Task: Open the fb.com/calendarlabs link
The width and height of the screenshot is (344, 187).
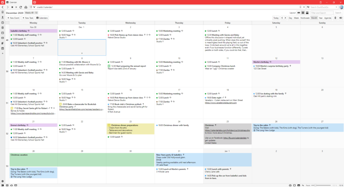Action: tap(235, 138)
